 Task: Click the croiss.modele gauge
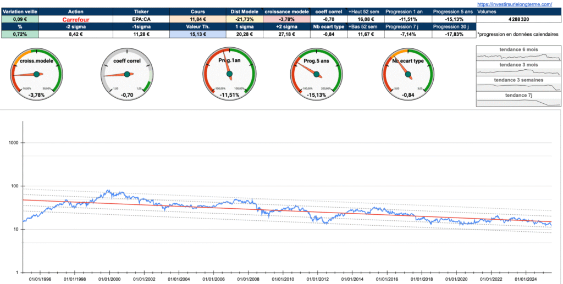coord(36,74)
